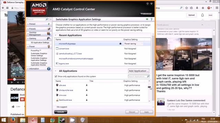Select camstudiosetup_v2.7.2.exe row
220x123 pixels.
tap(103, 54)
